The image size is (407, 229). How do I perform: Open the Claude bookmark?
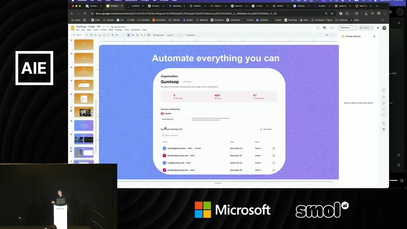[108, 20]
